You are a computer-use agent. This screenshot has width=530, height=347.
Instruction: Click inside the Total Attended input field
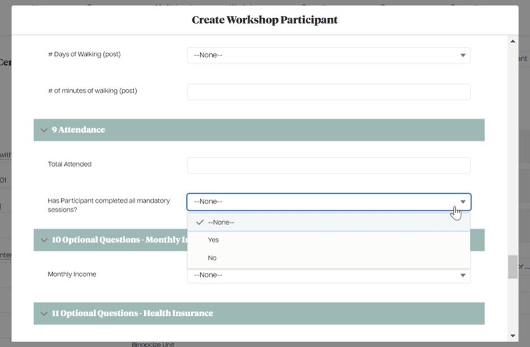(329, 165)
